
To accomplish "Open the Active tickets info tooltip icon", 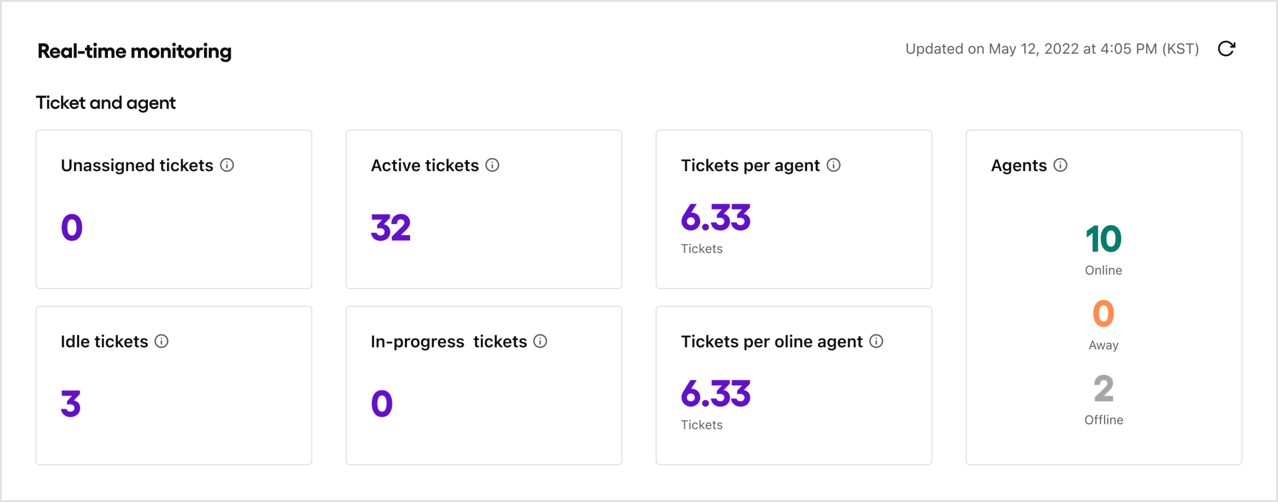I will pos(492,165).
